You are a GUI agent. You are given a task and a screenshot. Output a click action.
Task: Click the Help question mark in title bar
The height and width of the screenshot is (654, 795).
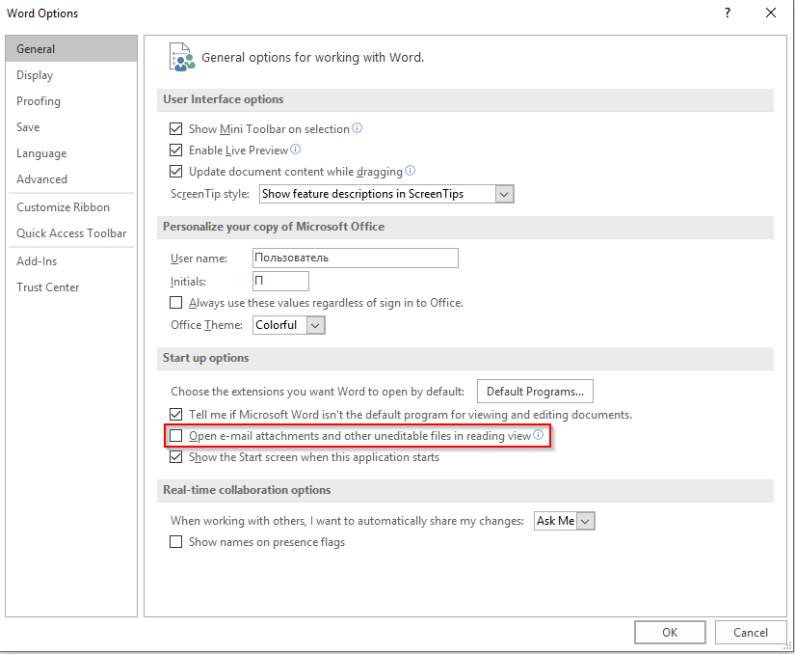pyautogui.click(x=727, y=13)
